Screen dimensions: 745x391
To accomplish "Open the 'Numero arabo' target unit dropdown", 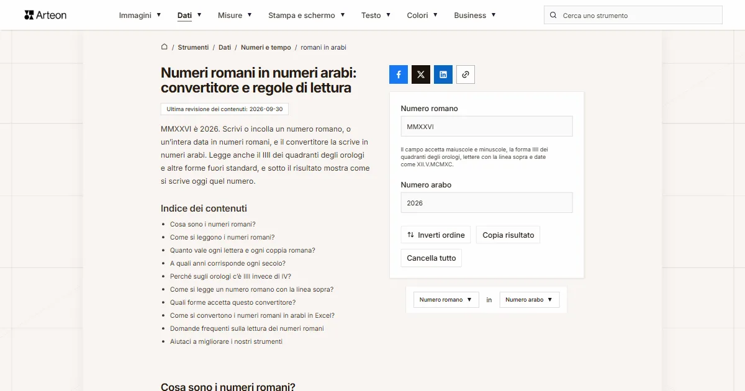I will 530,300.
